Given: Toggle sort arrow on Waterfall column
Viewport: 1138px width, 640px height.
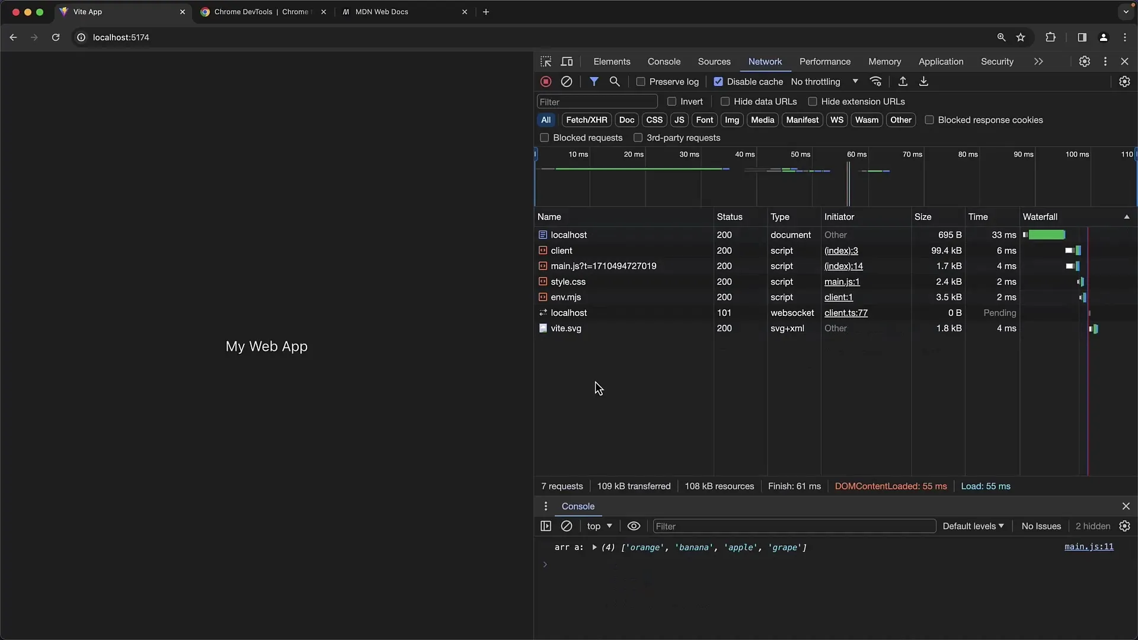Looking at the screenshot, I should 1127,217.
